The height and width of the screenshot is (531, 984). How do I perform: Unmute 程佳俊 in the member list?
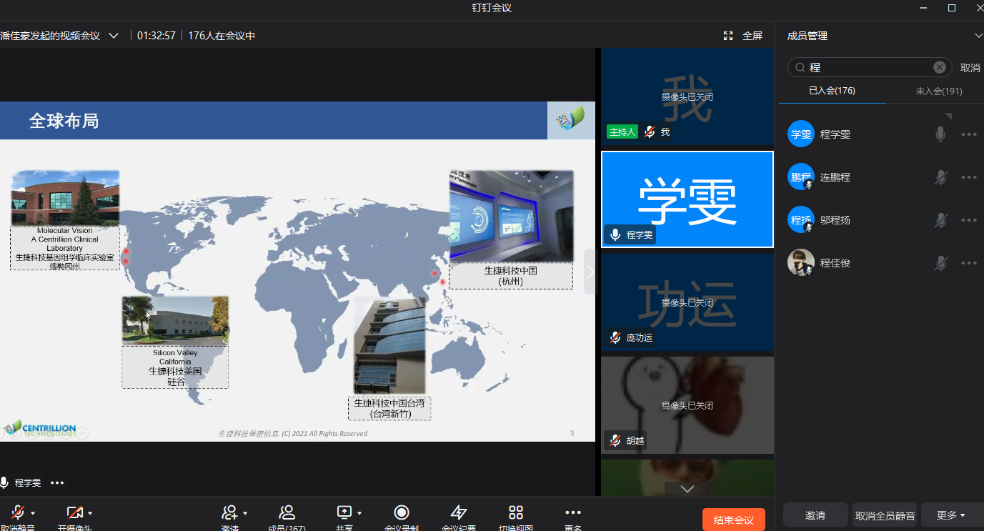pos(941,263)
